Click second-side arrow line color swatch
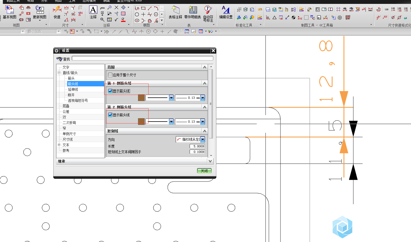This screenshot has height=242, width=411. [x=141, y=122]
